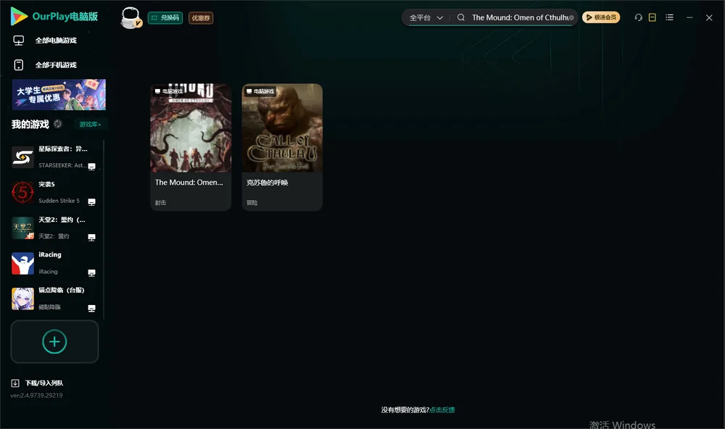Click the add game plus icon
This screenshot has height=429, width=725.
54,341
